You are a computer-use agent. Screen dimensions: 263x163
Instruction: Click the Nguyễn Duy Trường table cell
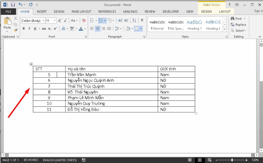click(x=112, y=104)
